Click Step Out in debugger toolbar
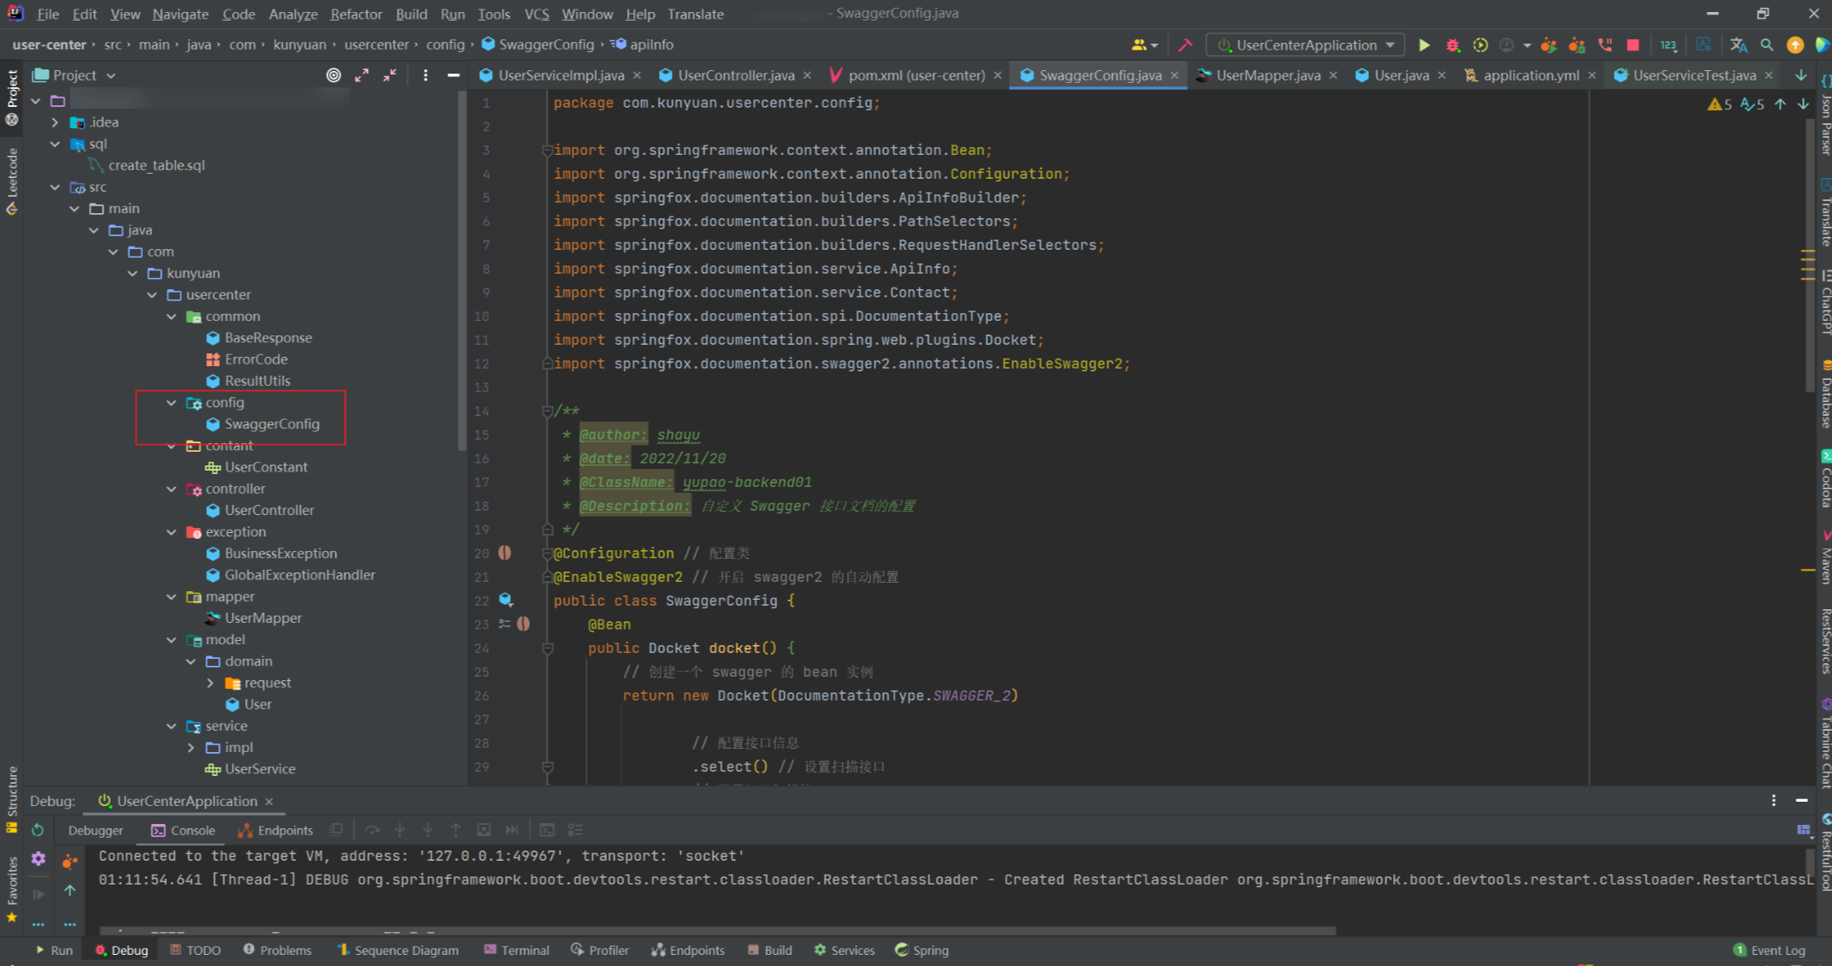The height and width of the screenshot is (966, 1832). (456, 830)
